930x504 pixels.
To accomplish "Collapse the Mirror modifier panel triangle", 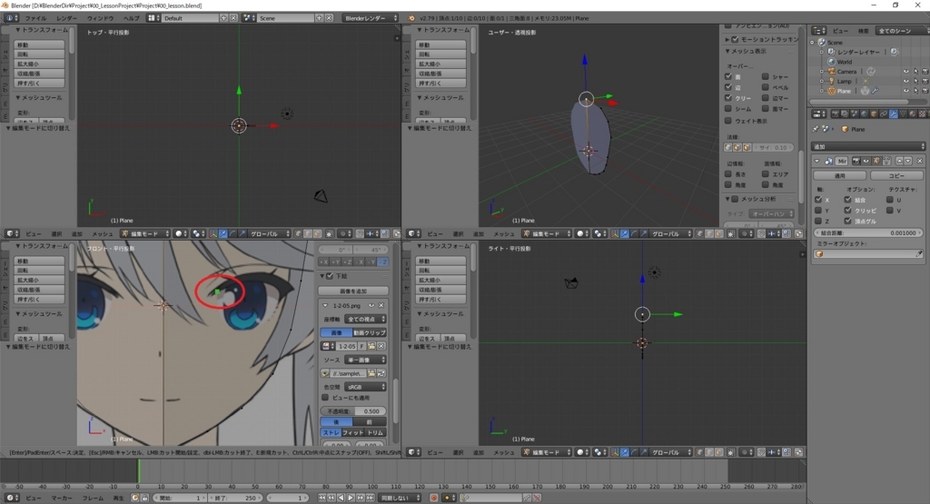I will [x=816, y=161].
